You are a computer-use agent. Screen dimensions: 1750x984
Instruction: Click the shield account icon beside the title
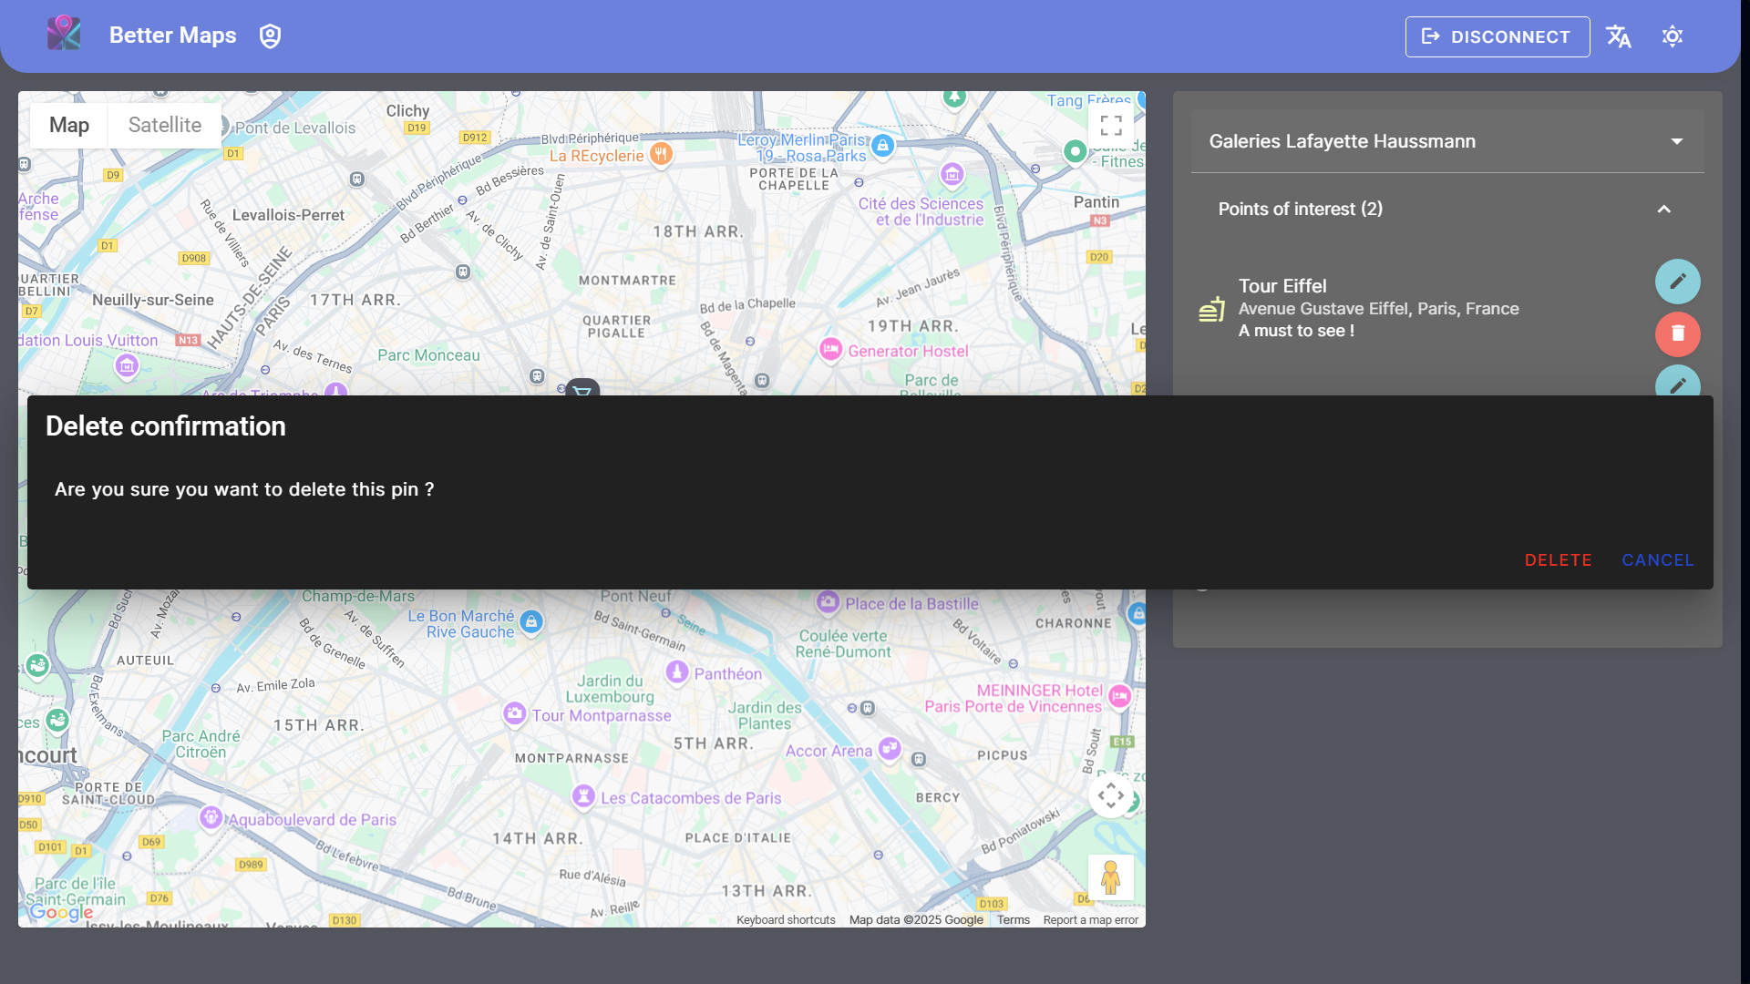[270, 36]
